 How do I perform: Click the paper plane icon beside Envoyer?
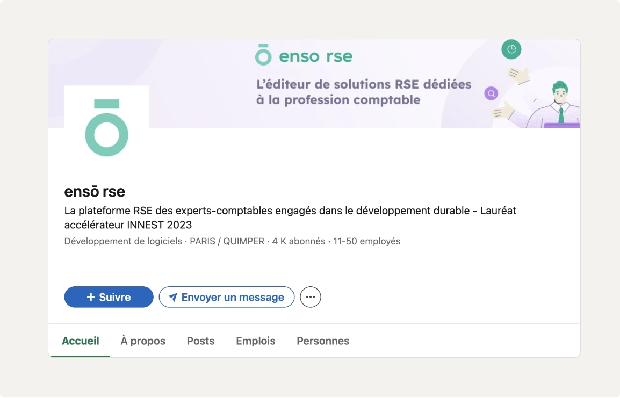pyautogui.click(x=173, y=297)
